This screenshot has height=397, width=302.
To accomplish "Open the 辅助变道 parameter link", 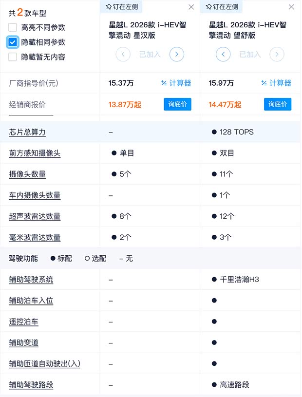I will tap(24, 342).
